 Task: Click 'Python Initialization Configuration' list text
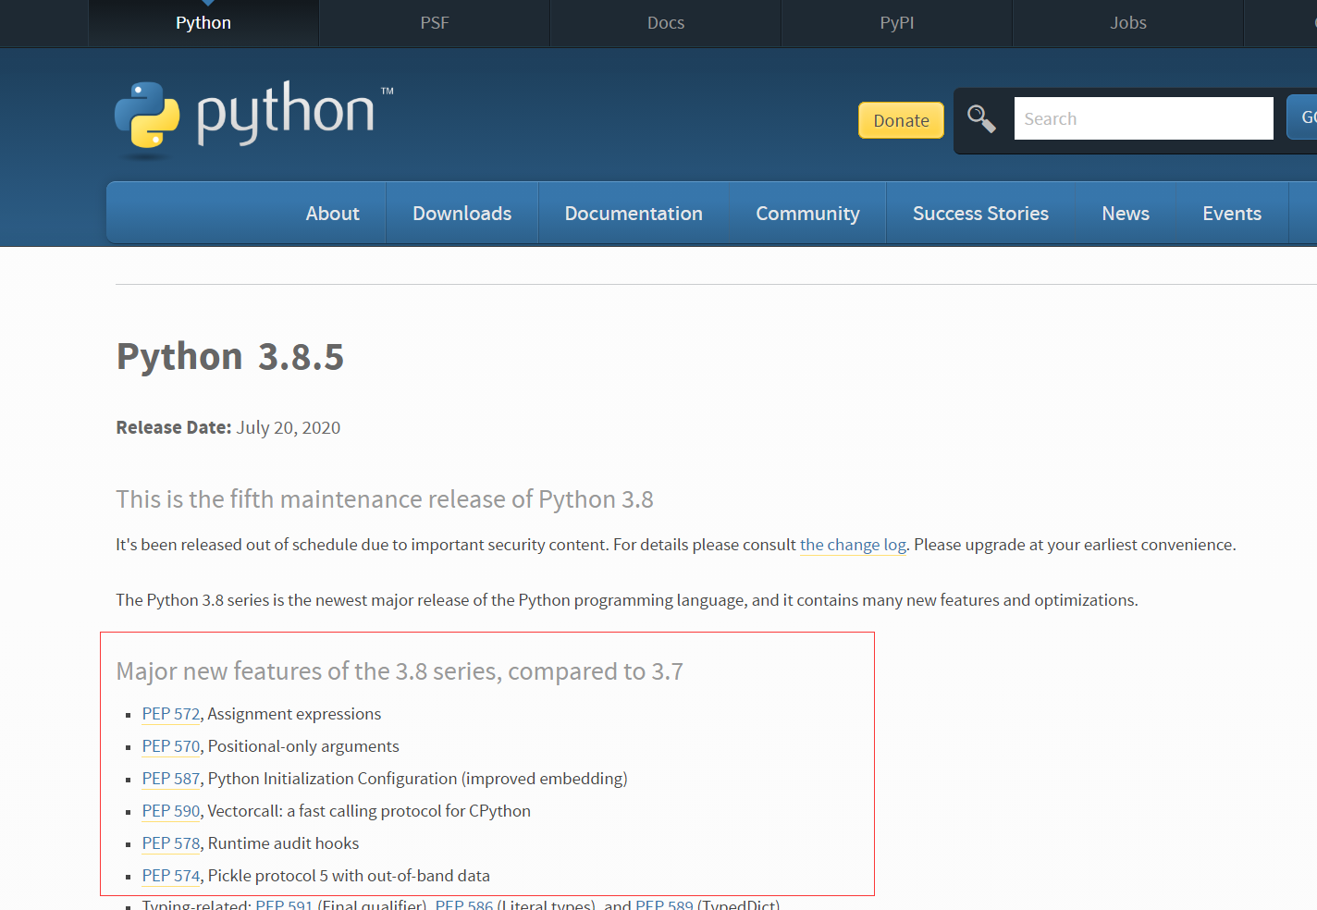tap(418, 779)
